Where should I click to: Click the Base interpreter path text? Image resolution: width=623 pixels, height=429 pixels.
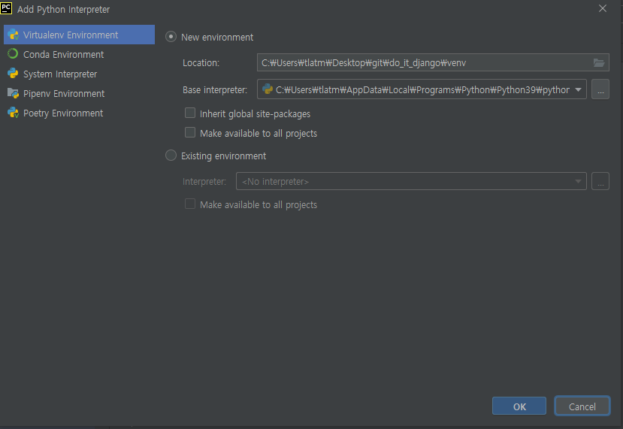(423, 90)
